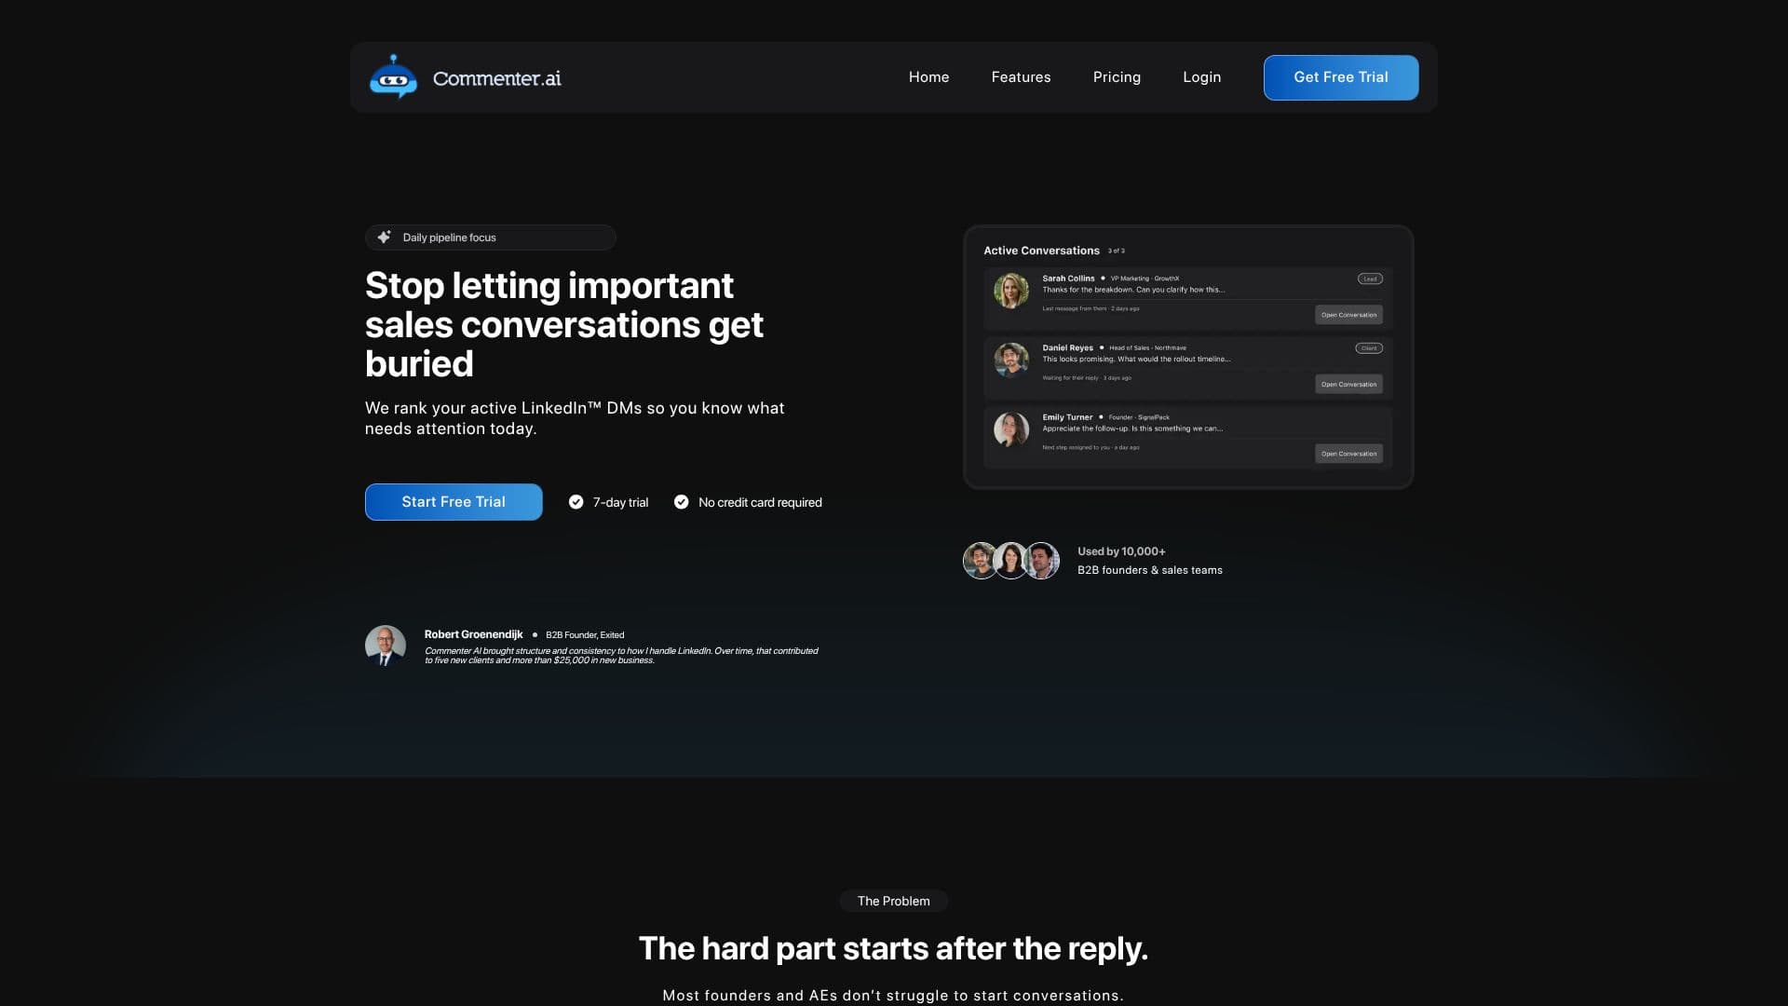This screenshot has width=1788, height=1006.
Task: Open Conversation for Emily Turner
Action: pyautogui.click(x=1348, y=454)
